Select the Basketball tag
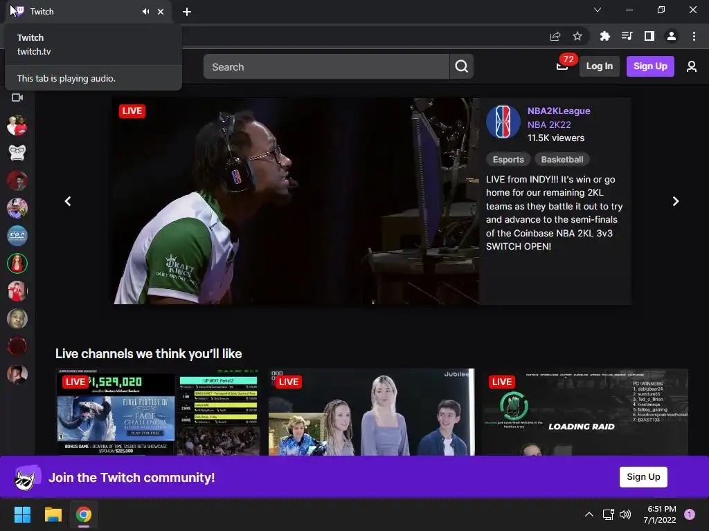709x531 pixels. pos(562,160)
